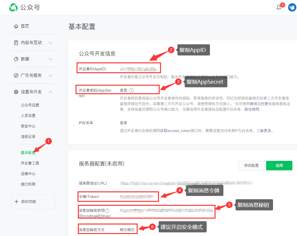Screen dimensions: 297x236
Task: Click the 公众号开发信息 section title
Action: [x=97, y=54]
